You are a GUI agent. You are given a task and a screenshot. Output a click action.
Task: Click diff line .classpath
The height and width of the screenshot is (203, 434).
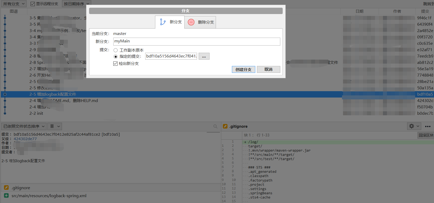(259, 176)
